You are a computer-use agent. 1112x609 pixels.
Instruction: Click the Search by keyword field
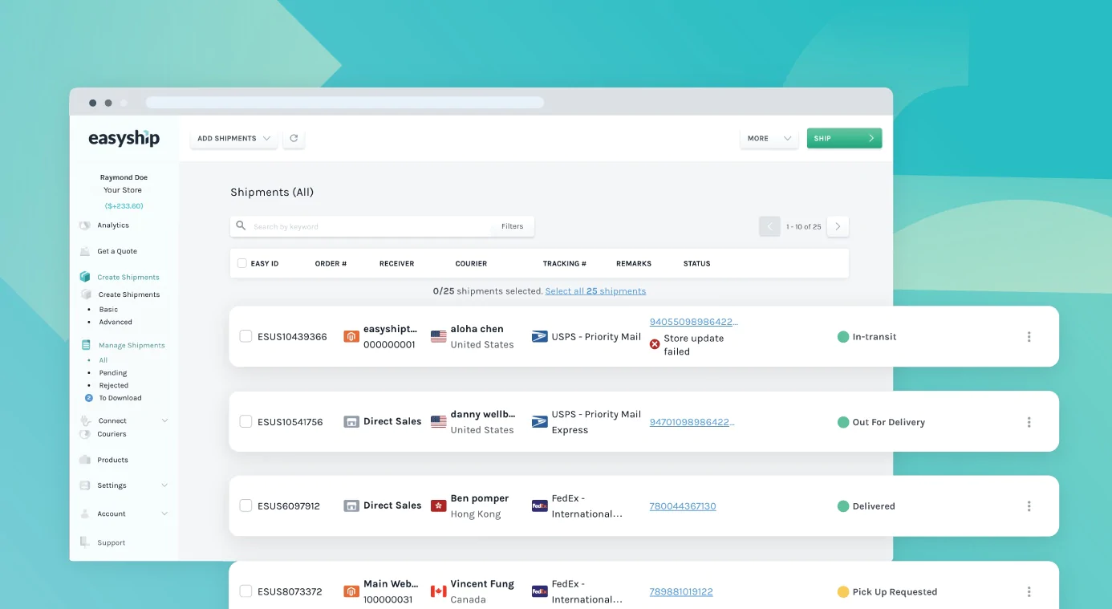[x=371, y=226]
